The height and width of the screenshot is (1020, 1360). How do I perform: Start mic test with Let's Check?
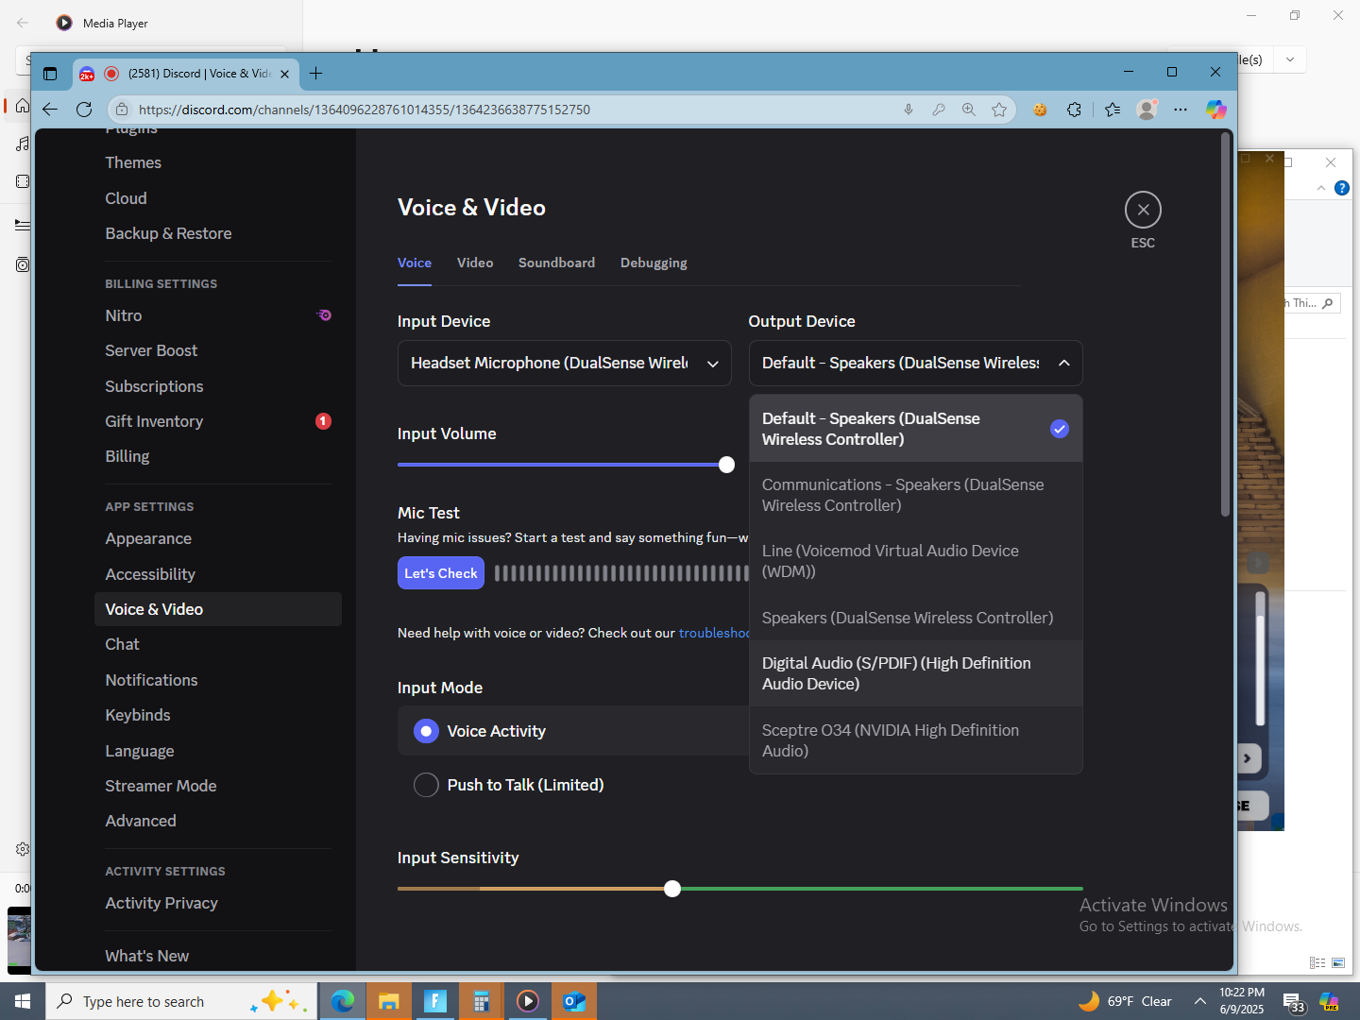click(441, 573)
